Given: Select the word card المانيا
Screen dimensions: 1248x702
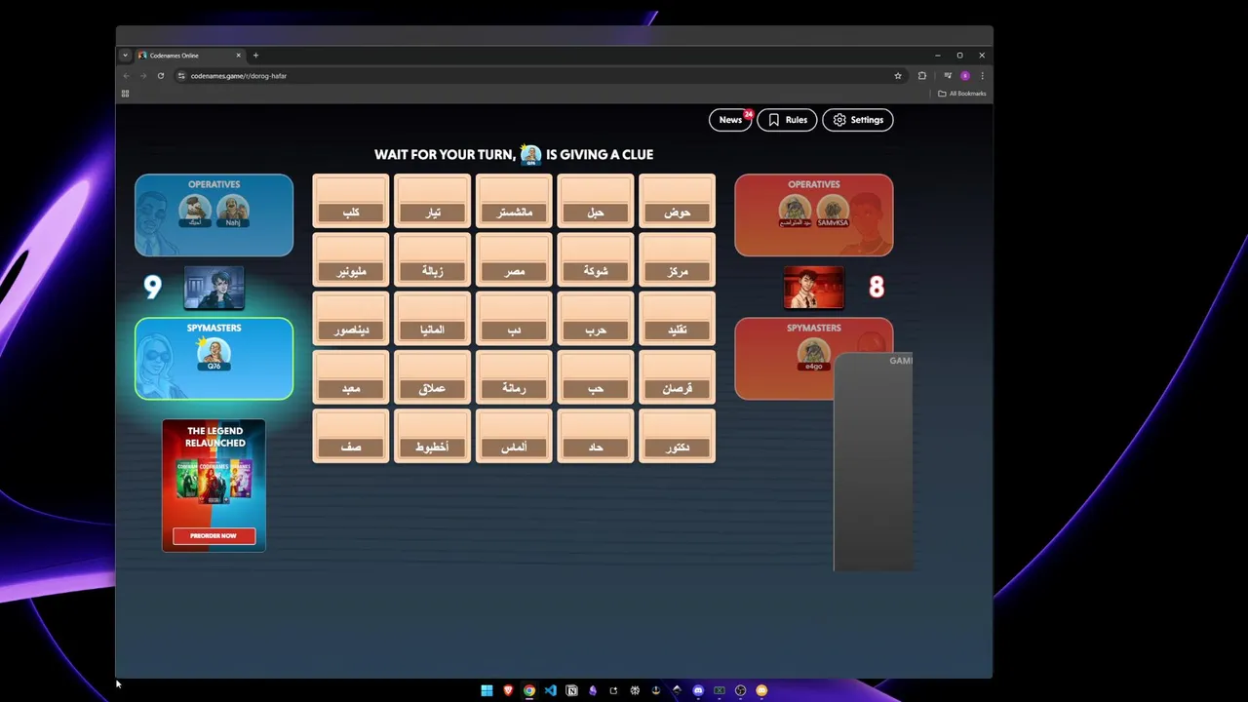Looking at the screenshot, I should [432, 318].
